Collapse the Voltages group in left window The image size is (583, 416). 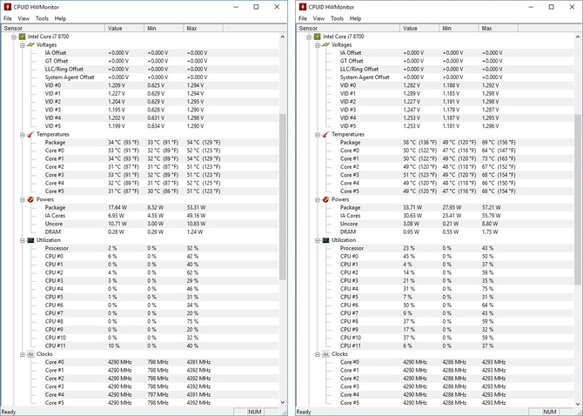23,44
